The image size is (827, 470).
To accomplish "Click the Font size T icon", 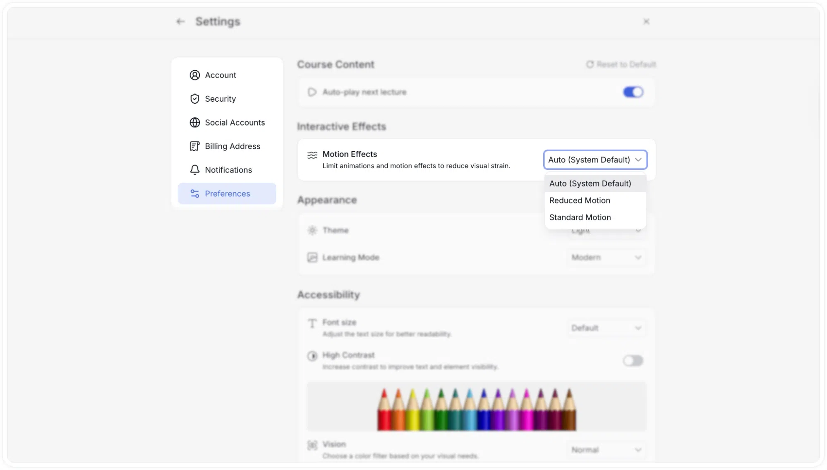I will (312, 323).
